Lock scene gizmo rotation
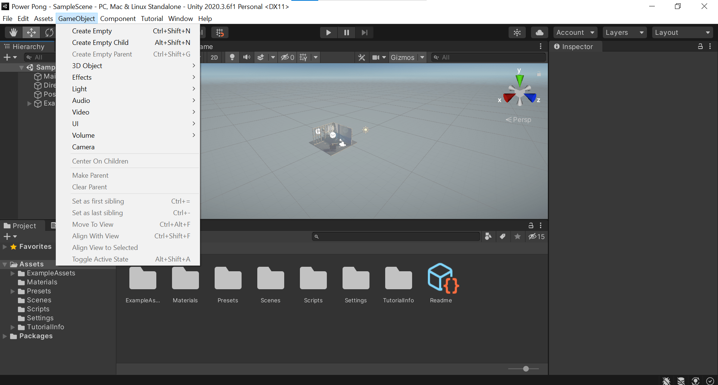The image size is (718, 385). 539,74
